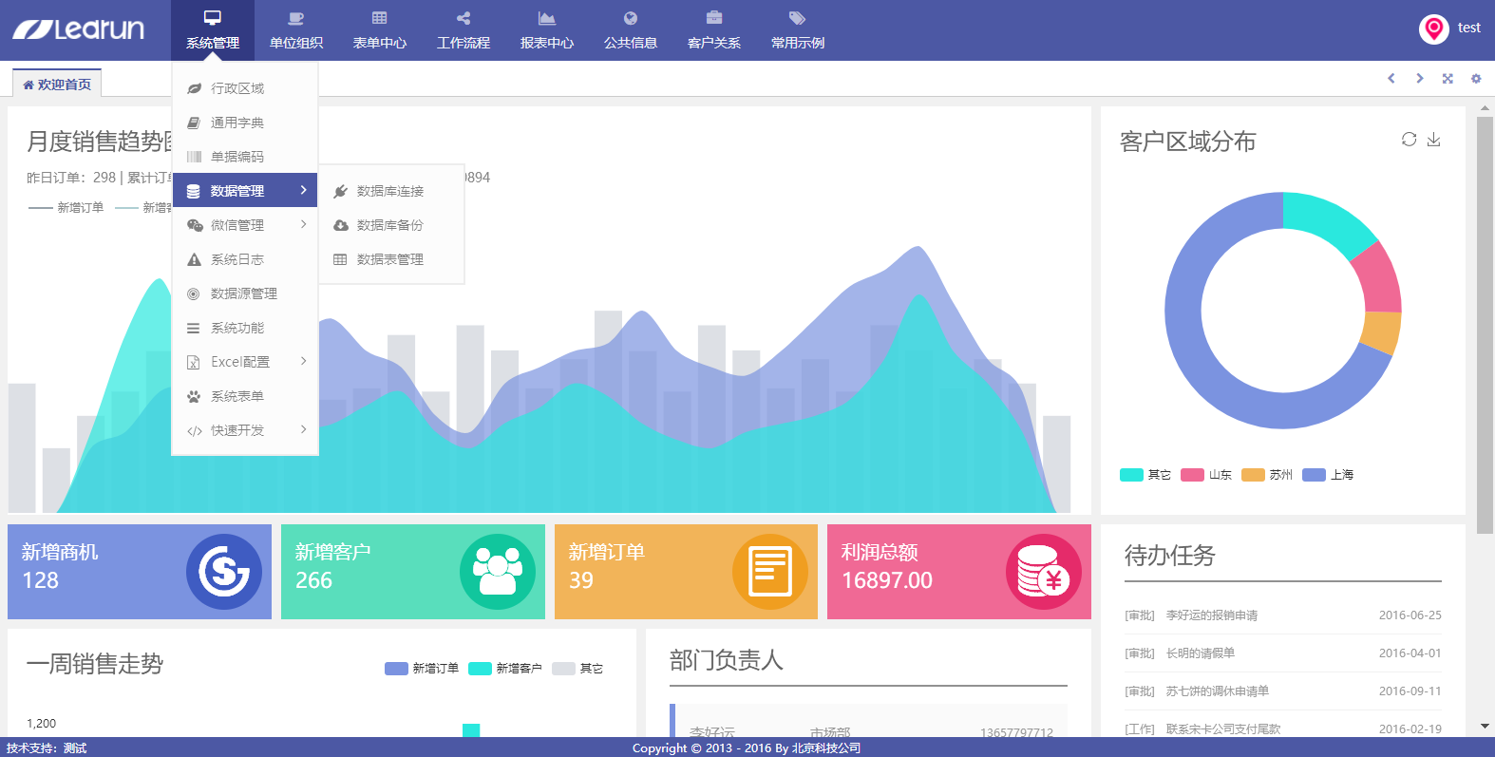Click the 系统功能 list icon
1495x757 pixels.
[x=194, y=328]
